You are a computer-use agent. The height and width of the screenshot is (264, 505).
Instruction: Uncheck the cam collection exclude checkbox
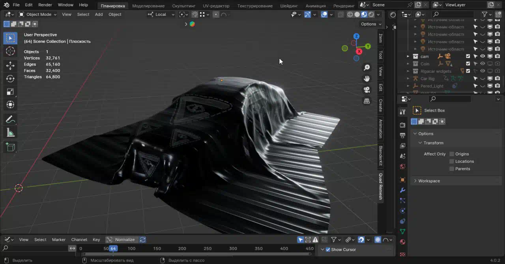coord(468,56)
